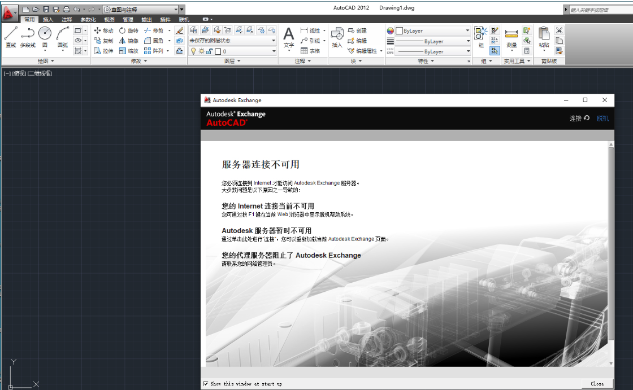Open the 视图 ribbon tab

click(109, 20)
